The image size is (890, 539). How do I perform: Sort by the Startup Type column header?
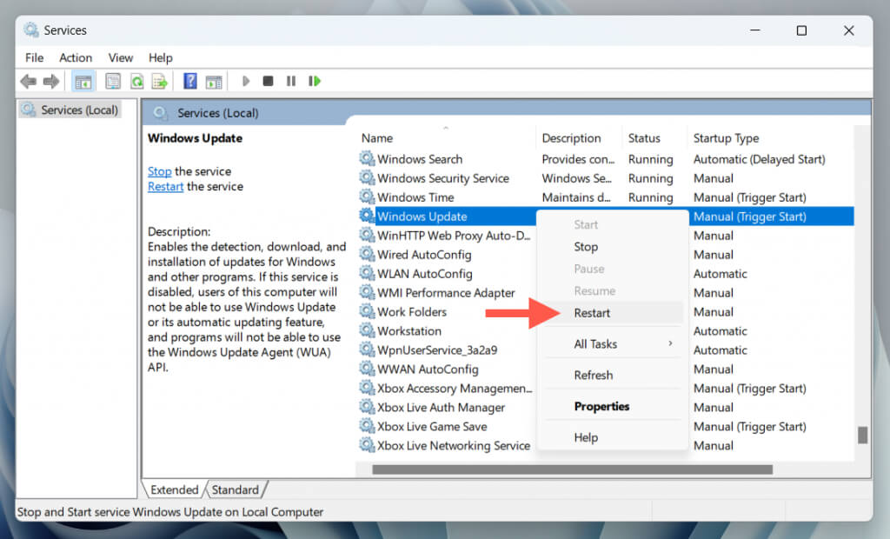(769, 138)
